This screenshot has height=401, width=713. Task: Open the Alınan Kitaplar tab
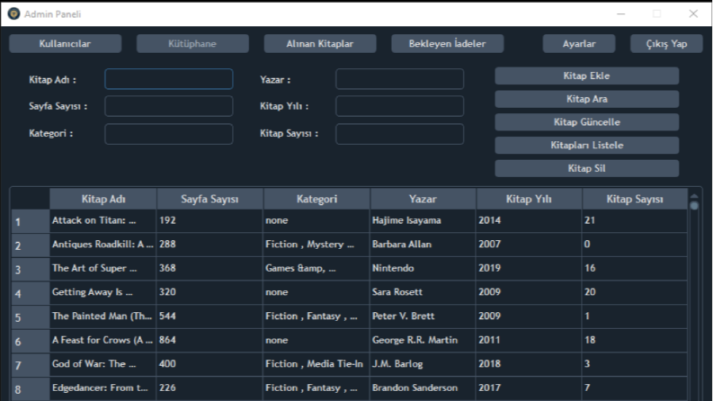[320, 44]
